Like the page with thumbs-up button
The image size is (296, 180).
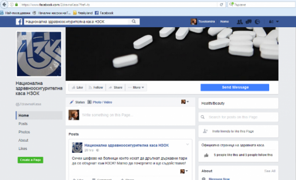coord(77,87)
